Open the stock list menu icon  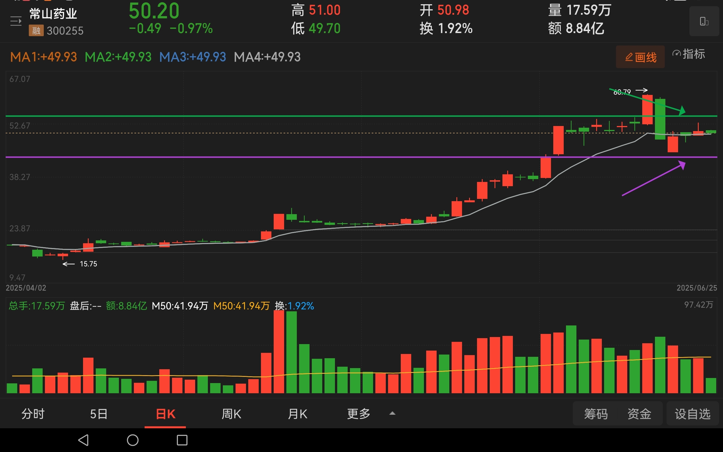(x=16, y=21)
